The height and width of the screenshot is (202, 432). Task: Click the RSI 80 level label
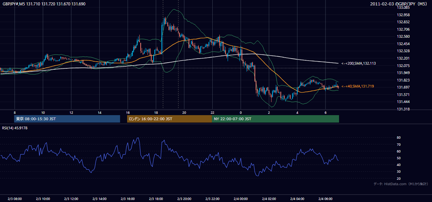(399, 138)
